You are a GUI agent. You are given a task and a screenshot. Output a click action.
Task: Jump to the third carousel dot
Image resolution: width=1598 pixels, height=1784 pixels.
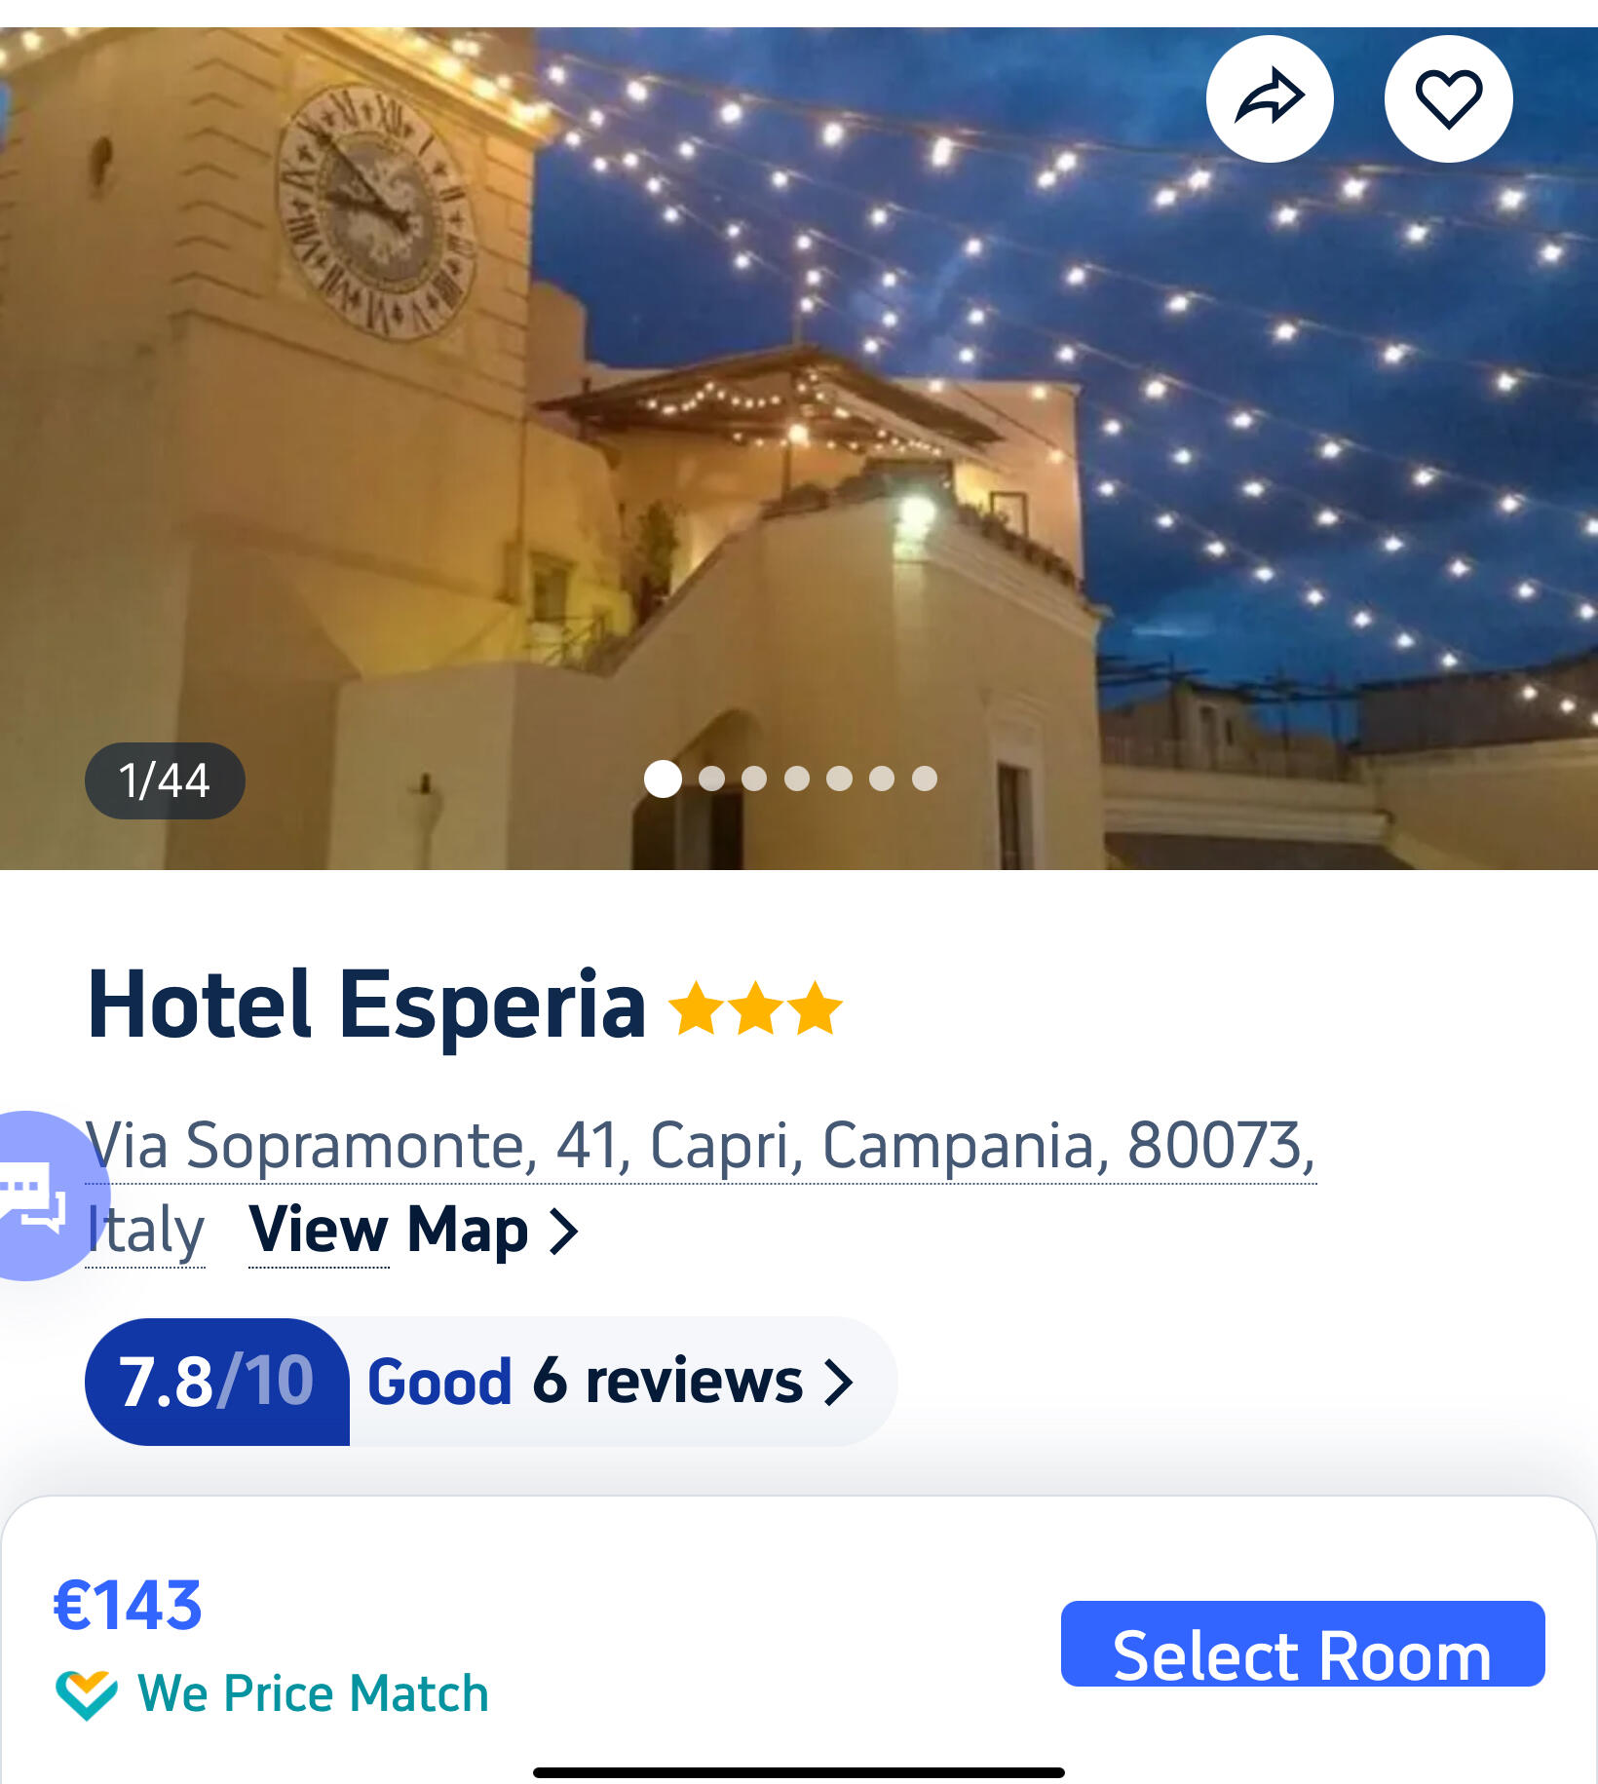[754, 778]
